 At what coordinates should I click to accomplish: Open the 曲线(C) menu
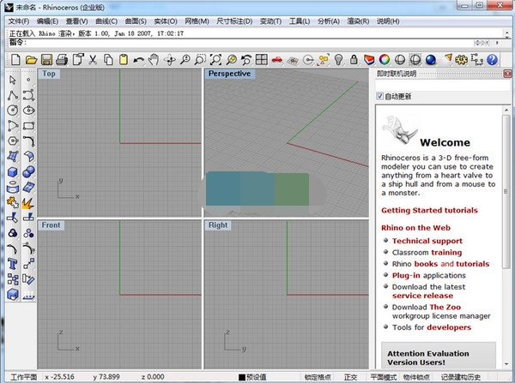coord(107,21)
